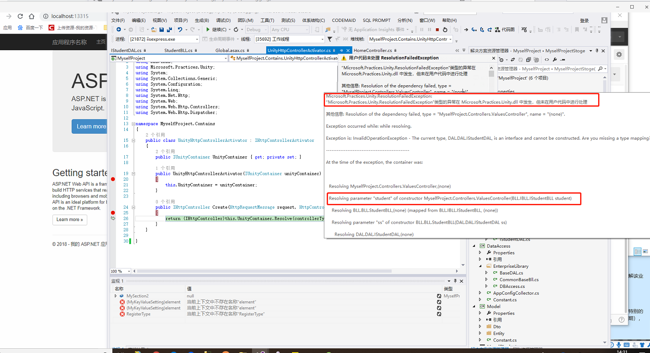Screen dimensions: 650x353
Task: Click the Save All icon
Action: point(169,30)
